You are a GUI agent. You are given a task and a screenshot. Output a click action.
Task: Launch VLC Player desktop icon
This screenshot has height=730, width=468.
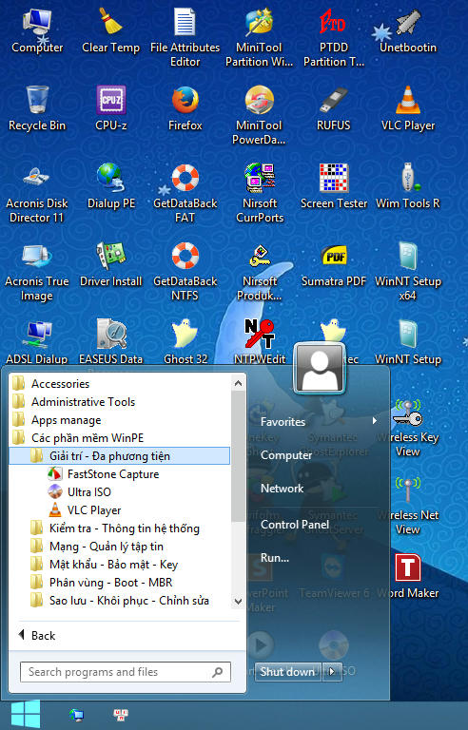click(408, 109)
